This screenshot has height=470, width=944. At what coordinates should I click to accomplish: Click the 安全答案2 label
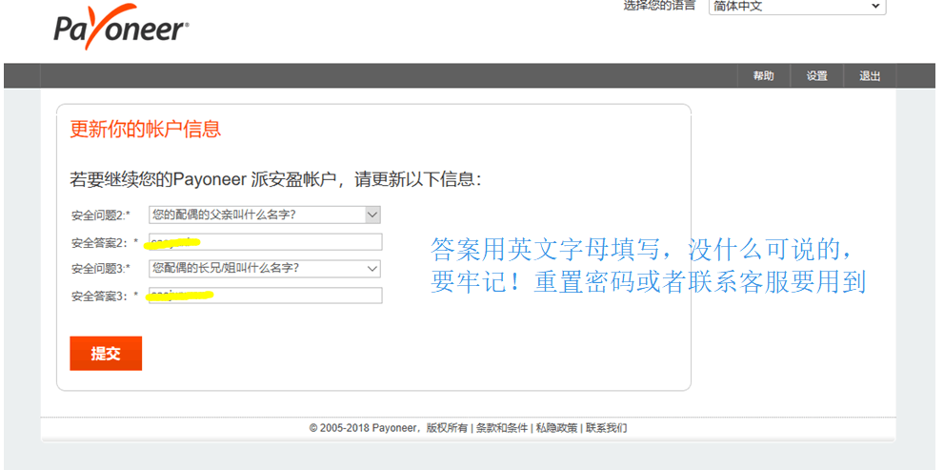coord(105,243)
